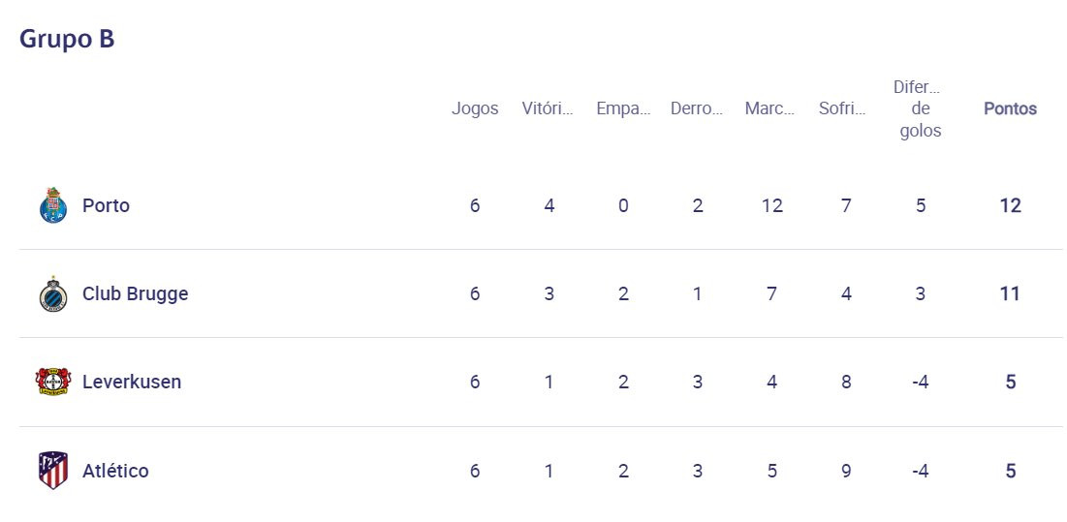Click the truncated Vitórias column header
1067x522 pixels.
point(548,108)
